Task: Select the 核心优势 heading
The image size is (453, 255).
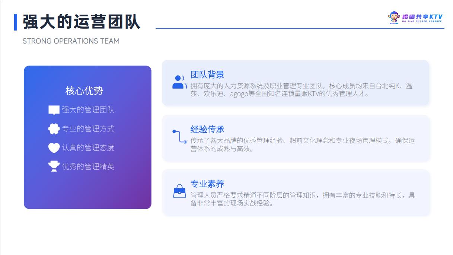Action: tap(84, 90)
